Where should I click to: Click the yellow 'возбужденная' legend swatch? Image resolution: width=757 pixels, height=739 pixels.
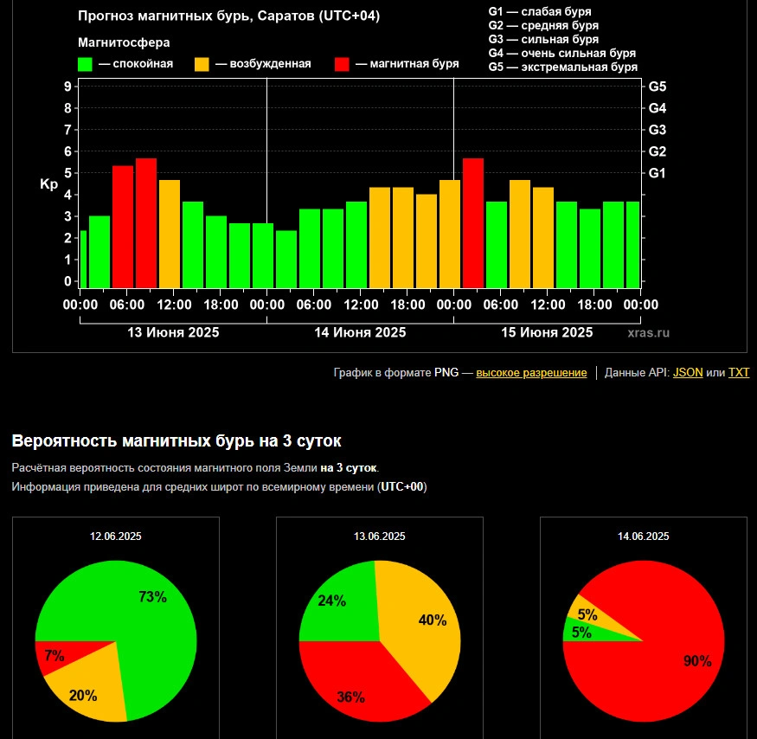pos(202,64)
